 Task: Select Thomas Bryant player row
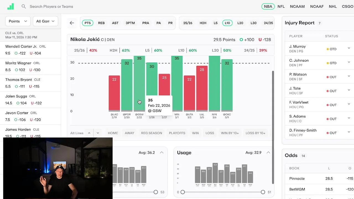pyautogui.click(x=30, y=83)
